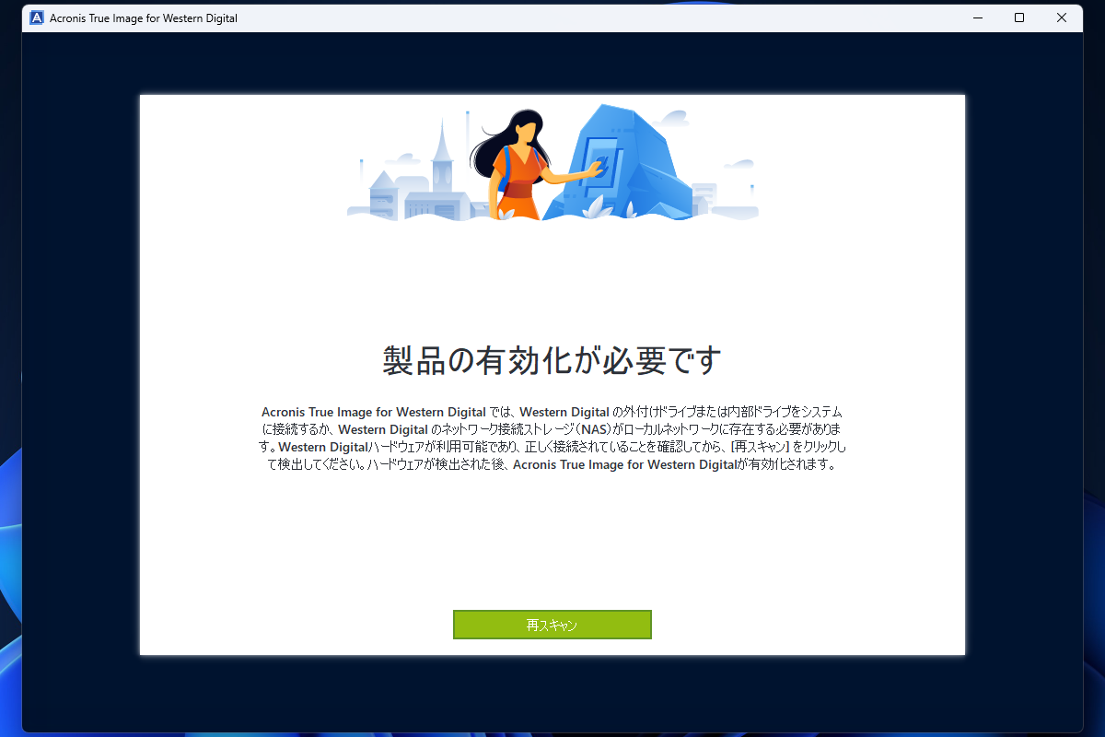This screenshot has width=1105, height=737.
Task: Click the dark backdrop surrounding the card
Action: click(x=83, y=368)
